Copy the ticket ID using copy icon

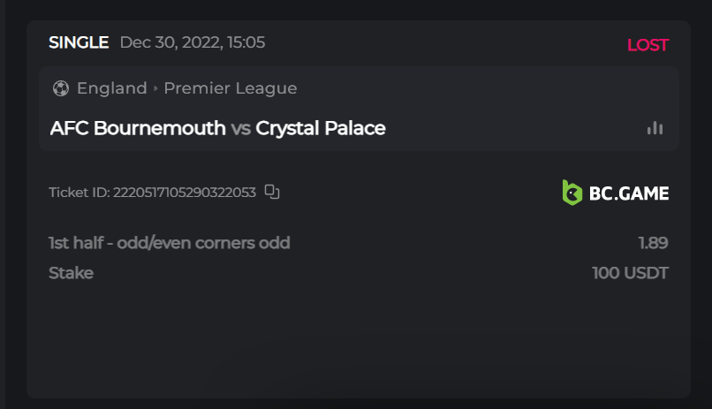coord(272,192)
